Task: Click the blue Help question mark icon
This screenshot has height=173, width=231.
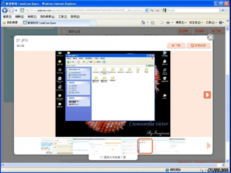Action: point(221,22)
